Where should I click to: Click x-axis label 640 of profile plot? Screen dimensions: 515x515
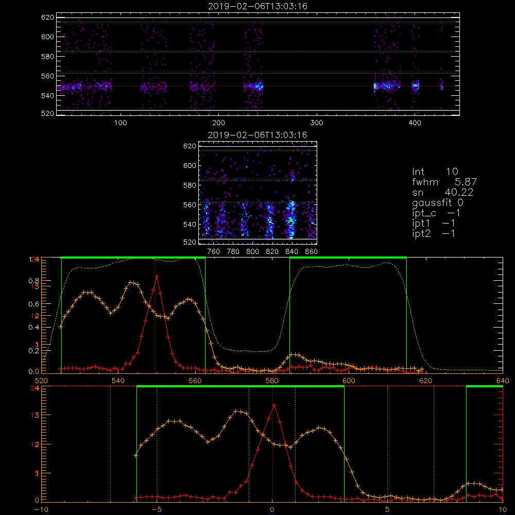tap(503, 381)
